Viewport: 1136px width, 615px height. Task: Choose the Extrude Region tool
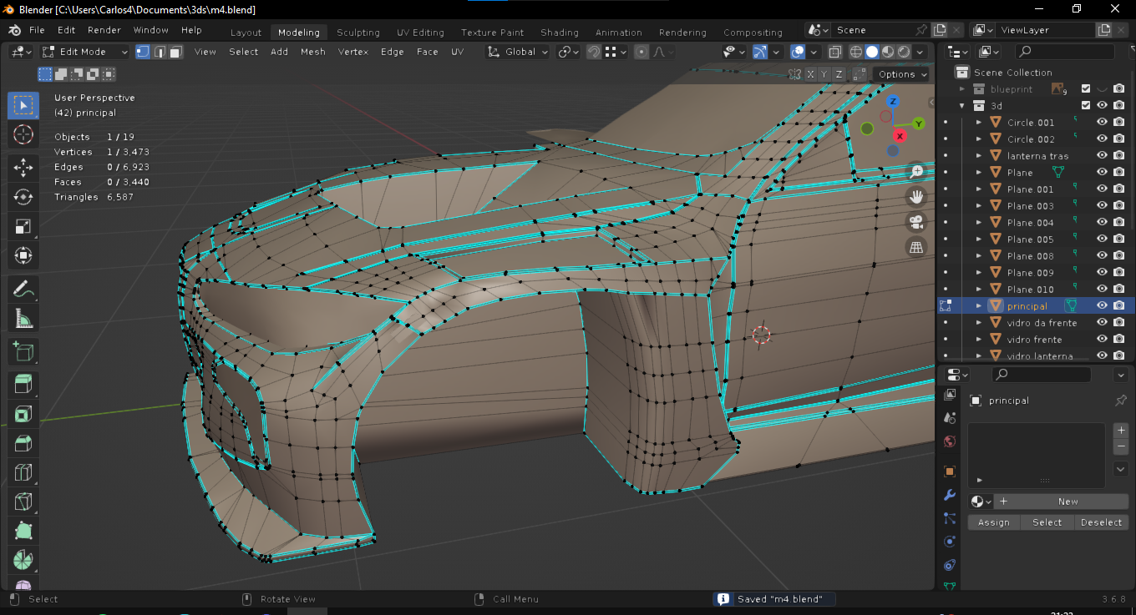(x=23, y=385)
